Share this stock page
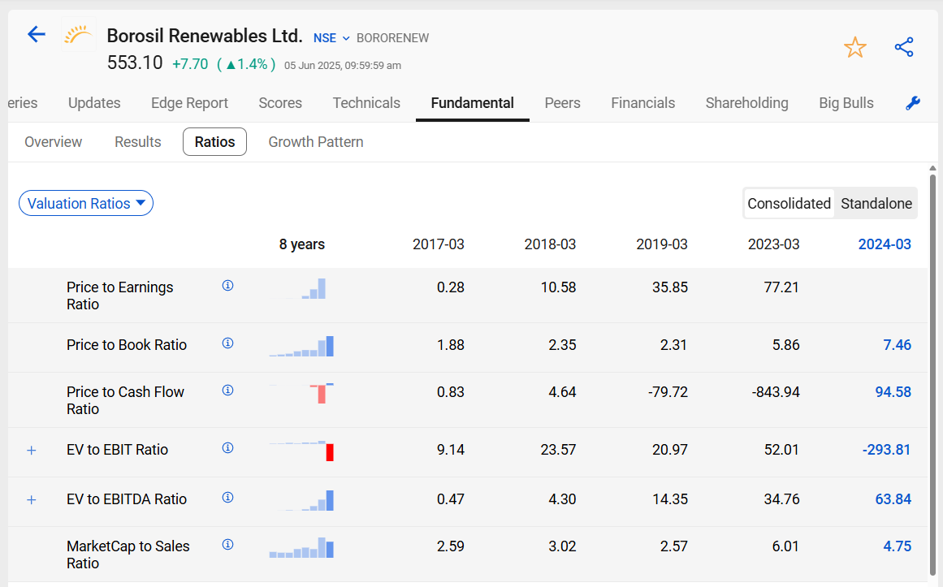 point(904,47)
